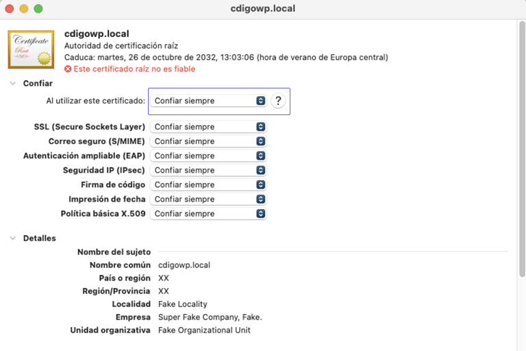
Task: Collapse the Detalles section chevron
Action: (13, 238)
